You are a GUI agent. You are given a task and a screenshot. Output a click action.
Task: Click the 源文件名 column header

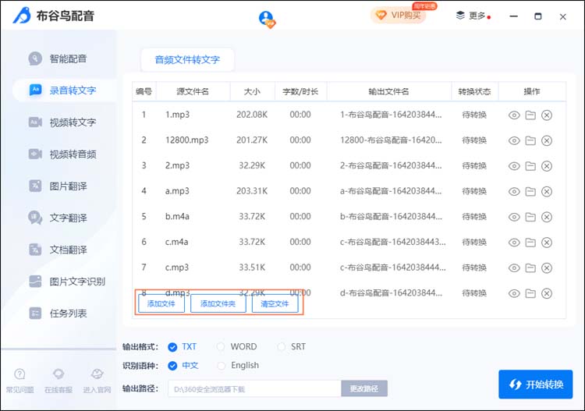click(193, 91)
